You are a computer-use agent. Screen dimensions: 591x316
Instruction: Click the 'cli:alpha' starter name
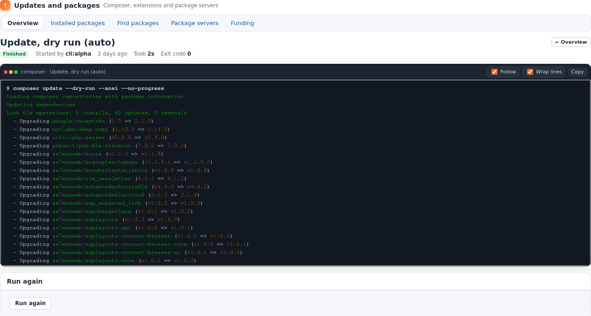78,54
